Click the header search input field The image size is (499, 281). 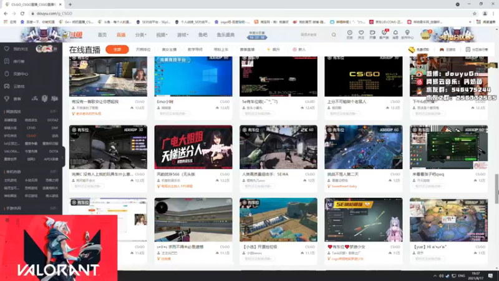click(x=314, y=35)
